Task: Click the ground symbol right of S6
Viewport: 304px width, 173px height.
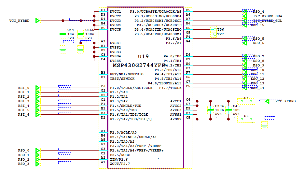Action: tap(264, 125)
